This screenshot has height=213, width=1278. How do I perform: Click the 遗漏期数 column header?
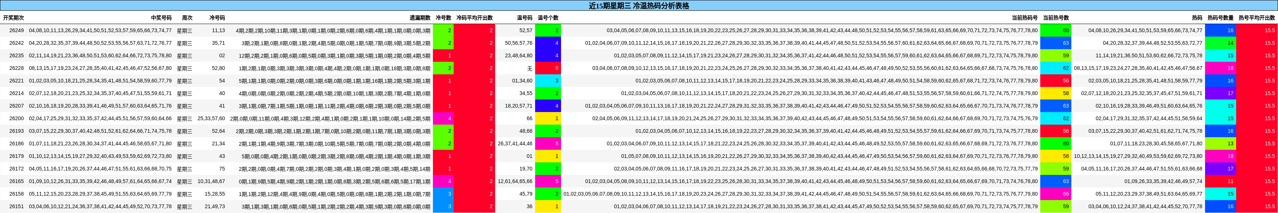coord(420,18)
